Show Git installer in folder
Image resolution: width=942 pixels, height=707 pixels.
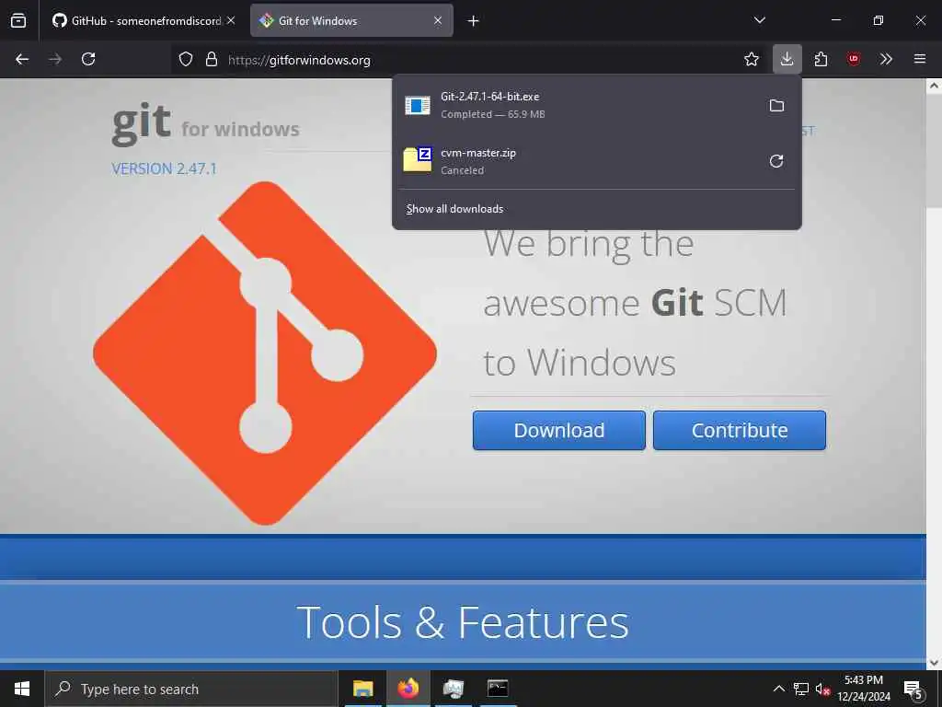pos(776,106)
